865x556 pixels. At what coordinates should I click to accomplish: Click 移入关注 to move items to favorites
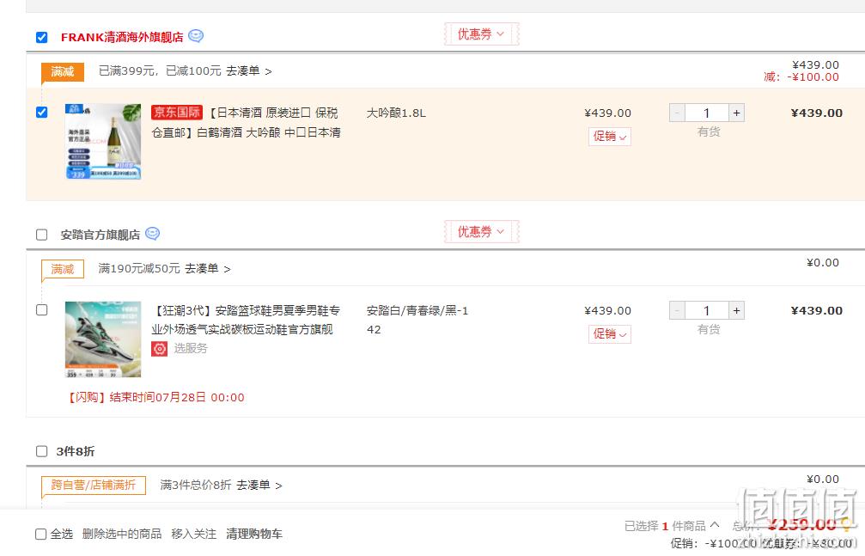click(193, 534)
